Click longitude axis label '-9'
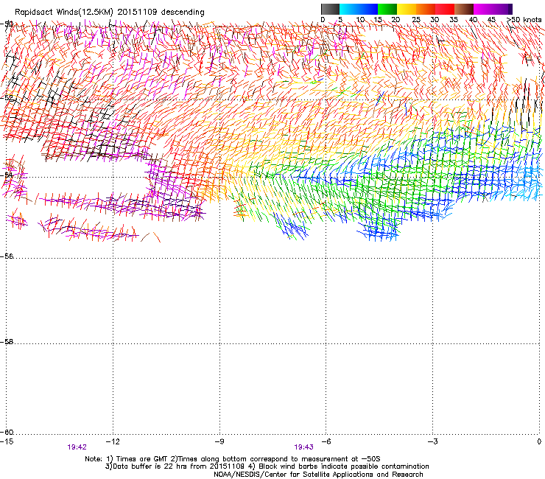 pyautogui.click(x=219, y=441)
